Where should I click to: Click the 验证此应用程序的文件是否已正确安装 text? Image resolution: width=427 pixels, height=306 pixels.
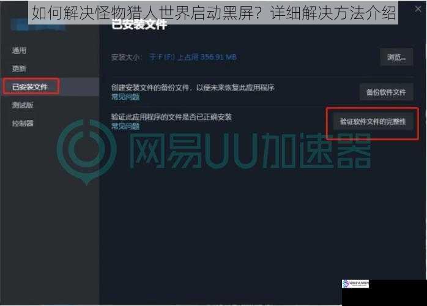(171, 117)
